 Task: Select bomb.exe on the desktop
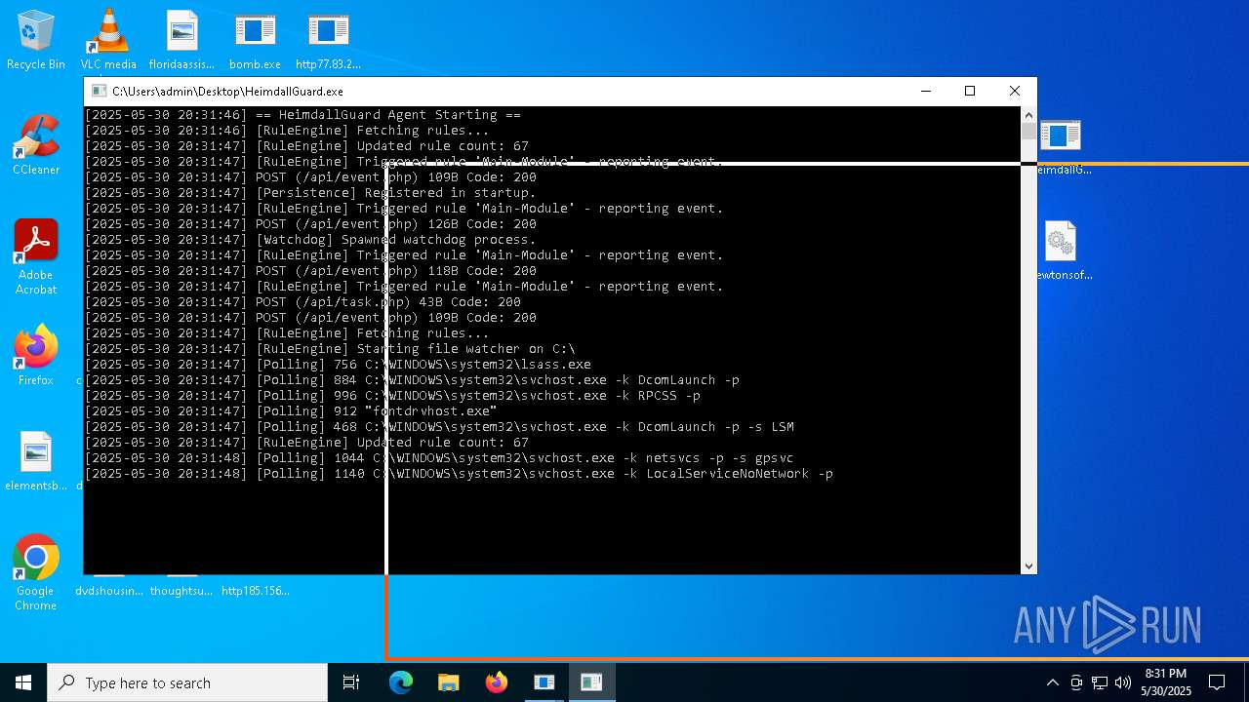[x=255, y=41]
